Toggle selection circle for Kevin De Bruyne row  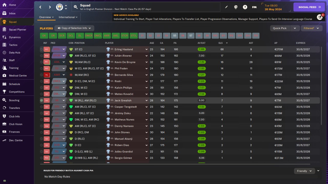tap(42, 62)
